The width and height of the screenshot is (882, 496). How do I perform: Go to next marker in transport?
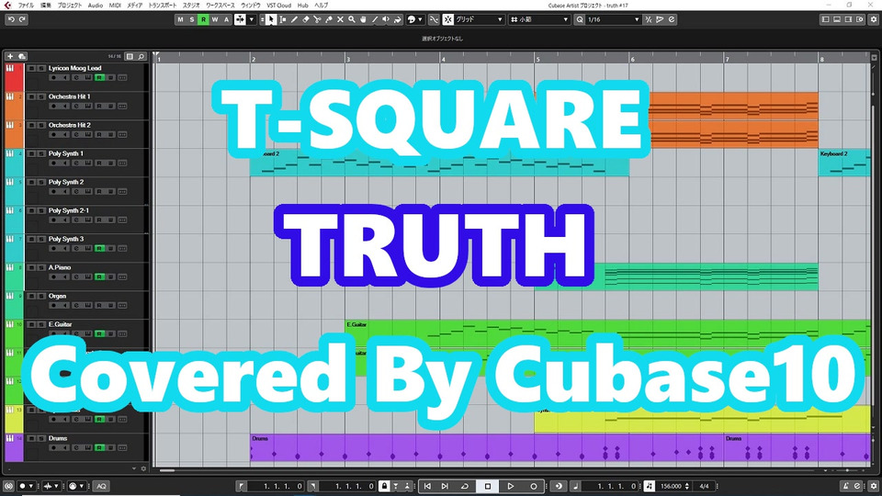click(445, 486)
